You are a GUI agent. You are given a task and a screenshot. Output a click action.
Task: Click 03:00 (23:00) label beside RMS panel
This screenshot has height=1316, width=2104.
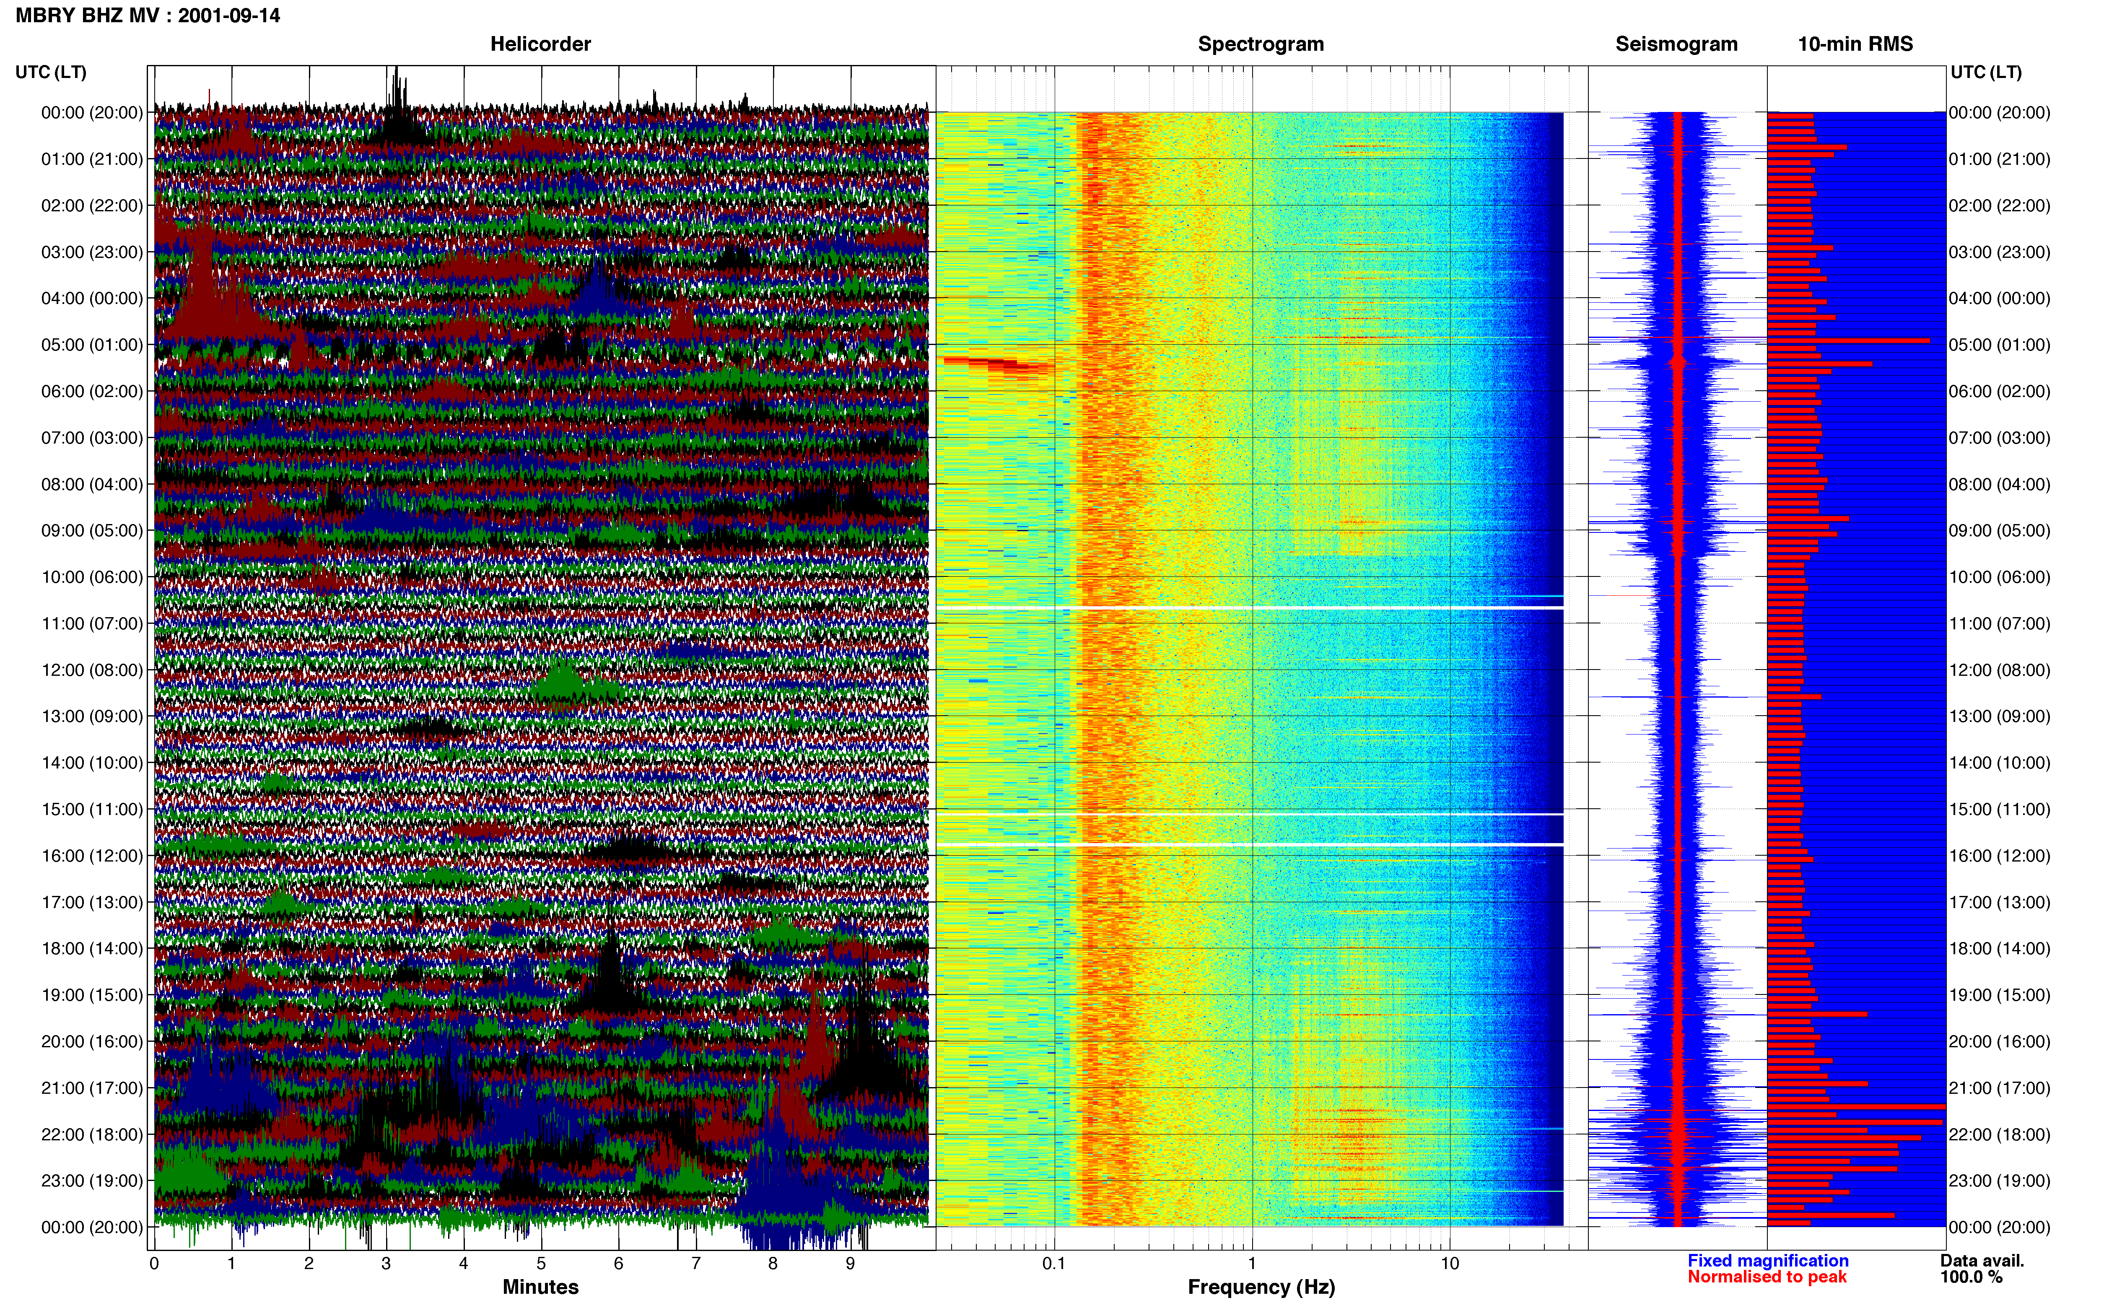2000,252
